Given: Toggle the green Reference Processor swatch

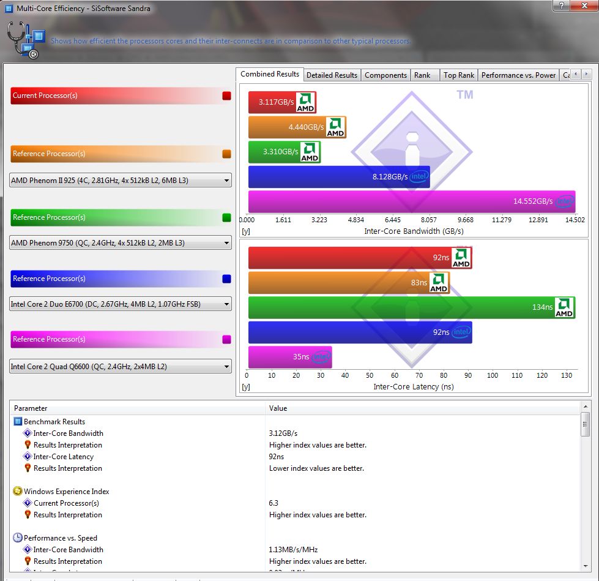Looking at the screenshot, I should (x=226, y=217).
